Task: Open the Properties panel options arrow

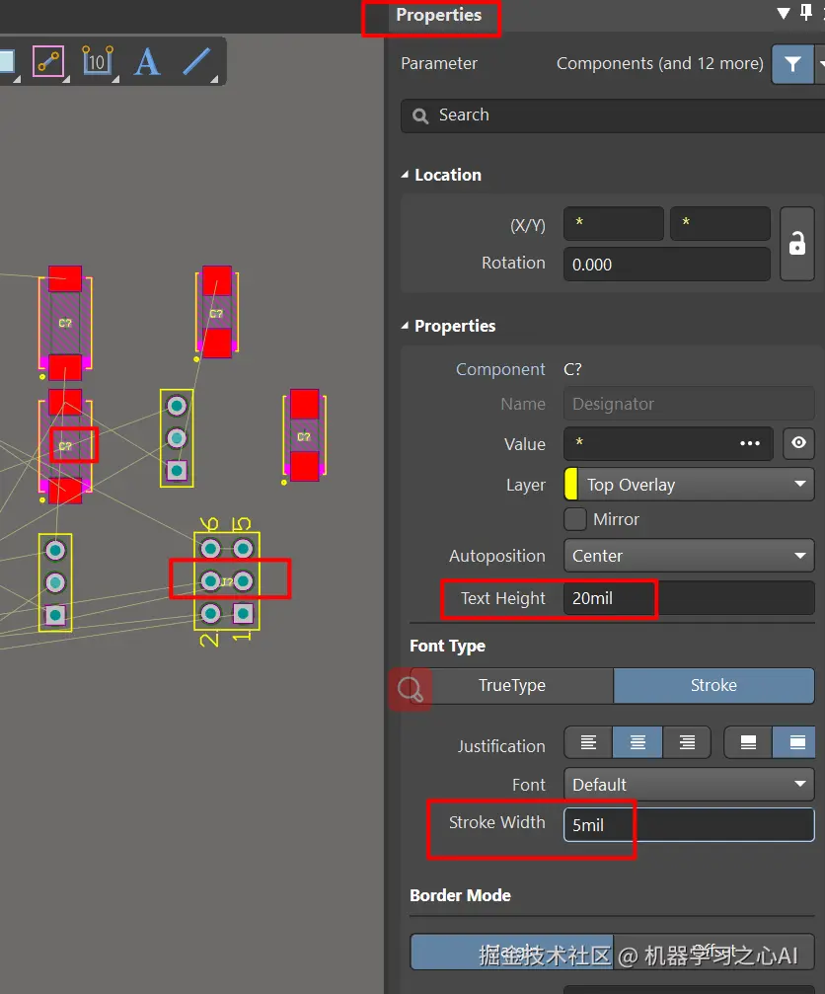Action: (x=784, y=13)
